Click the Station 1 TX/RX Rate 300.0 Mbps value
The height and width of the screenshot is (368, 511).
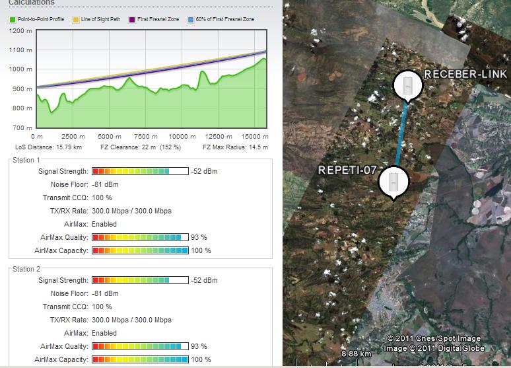click(x=131, y=211)
